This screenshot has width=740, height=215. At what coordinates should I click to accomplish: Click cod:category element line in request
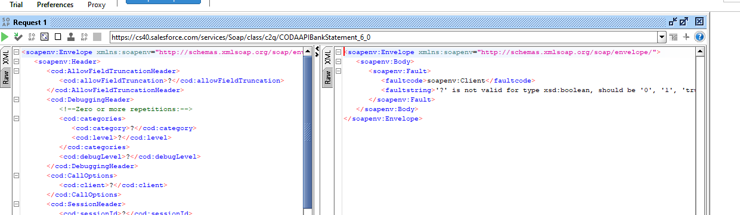[x=134, y=128]
